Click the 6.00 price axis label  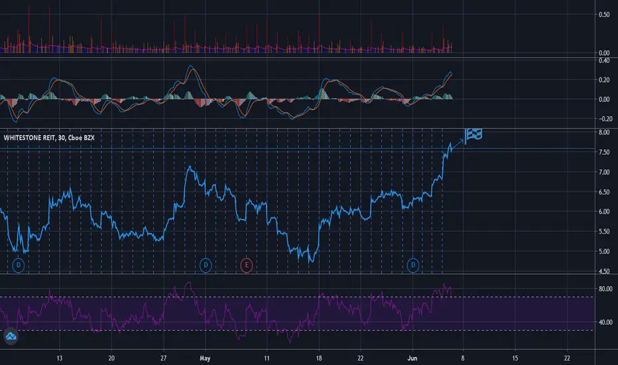tap(604, 212)
